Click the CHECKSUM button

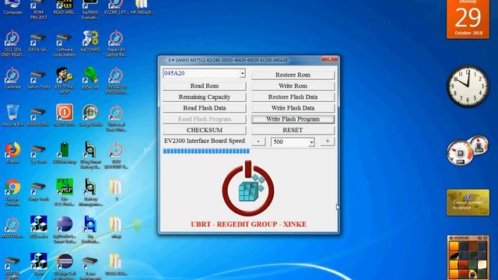pos(204,130)
